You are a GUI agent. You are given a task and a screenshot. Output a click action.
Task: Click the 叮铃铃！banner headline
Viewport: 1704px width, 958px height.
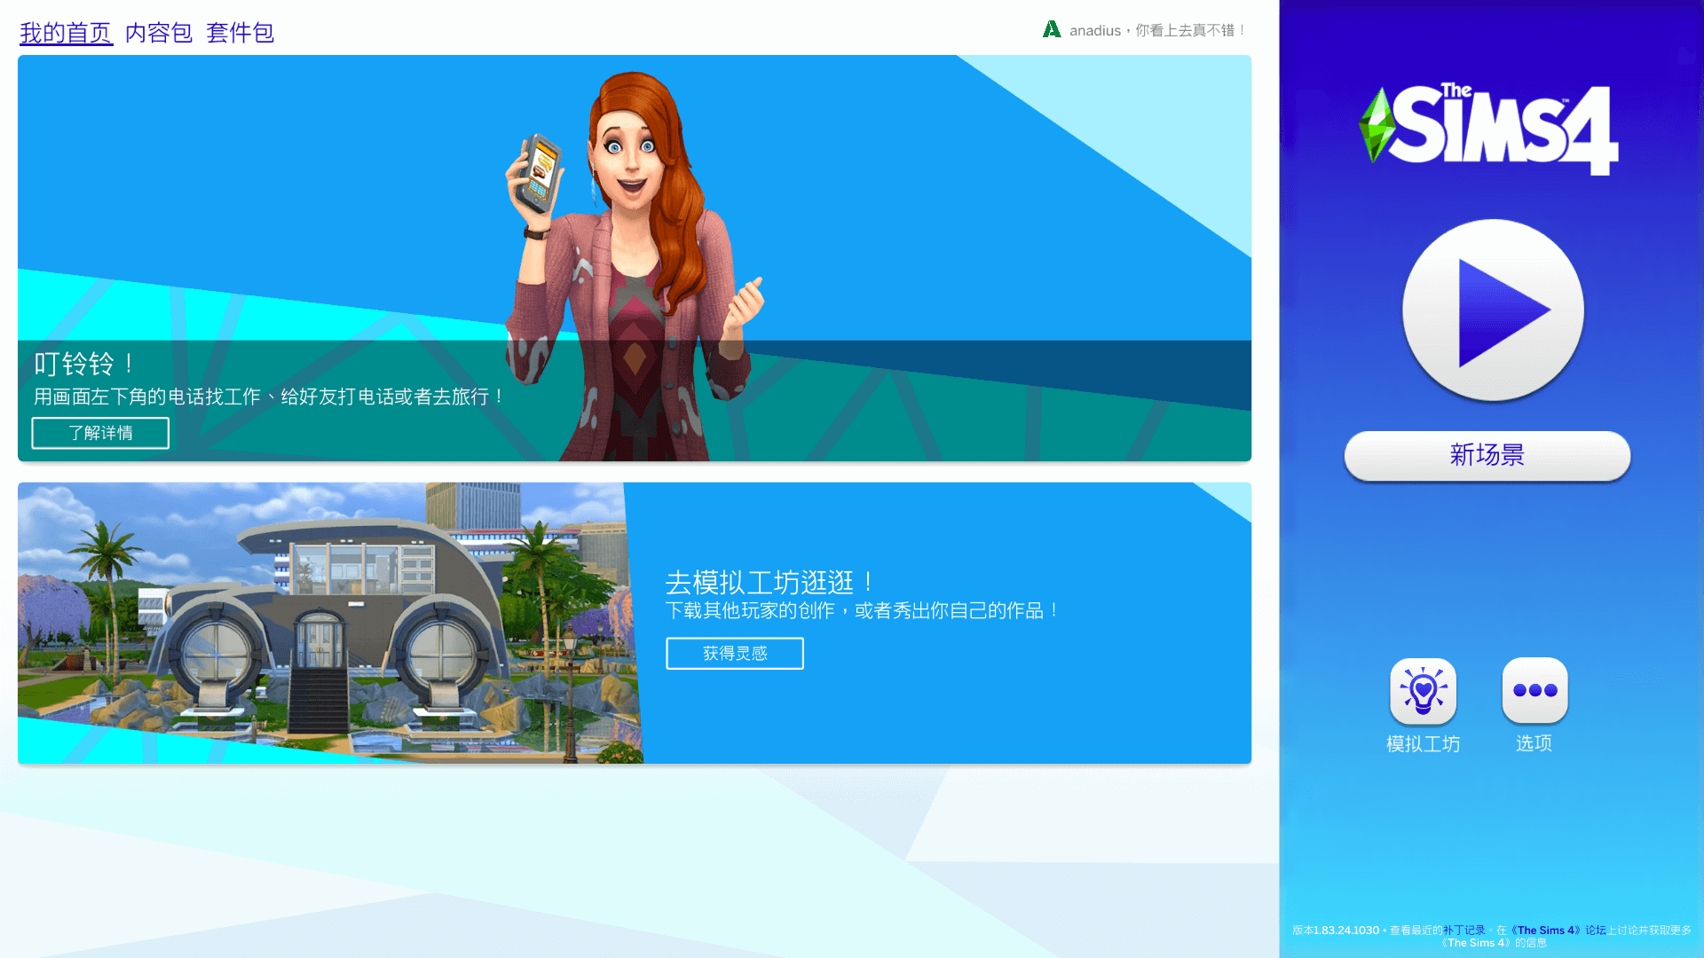pyautogui.click(x=85, y=364)
